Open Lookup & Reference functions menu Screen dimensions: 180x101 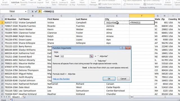pos(63,3)
